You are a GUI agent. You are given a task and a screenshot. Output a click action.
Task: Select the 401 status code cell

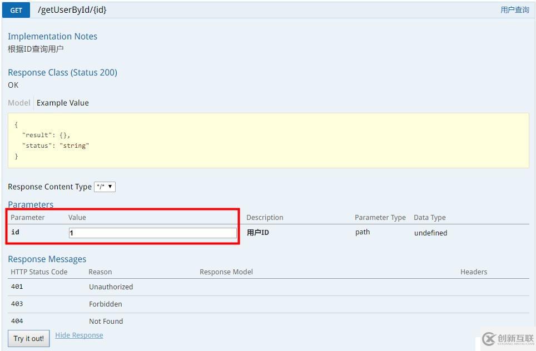coord(17,287)
